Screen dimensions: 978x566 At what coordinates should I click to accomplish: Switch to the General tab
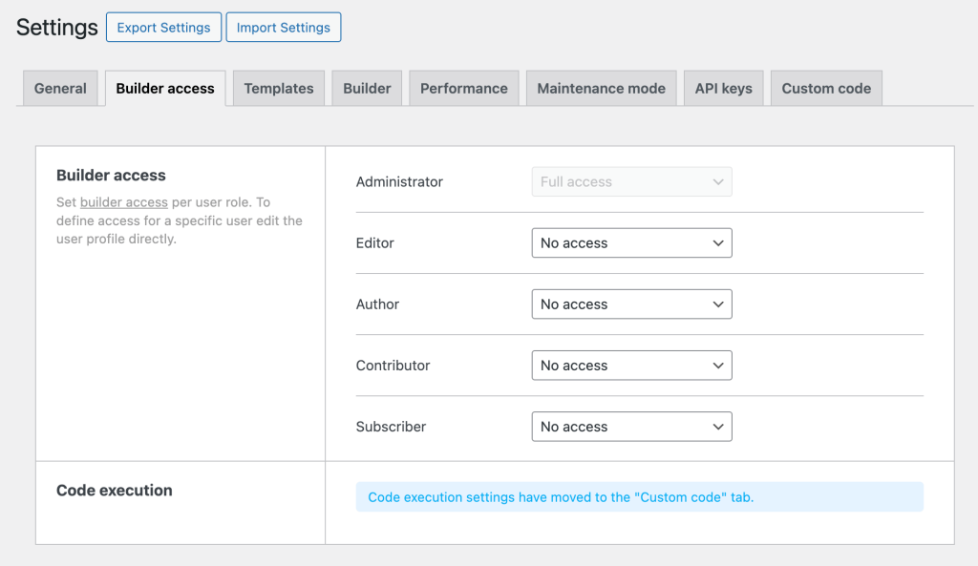[x=60, y=89]
